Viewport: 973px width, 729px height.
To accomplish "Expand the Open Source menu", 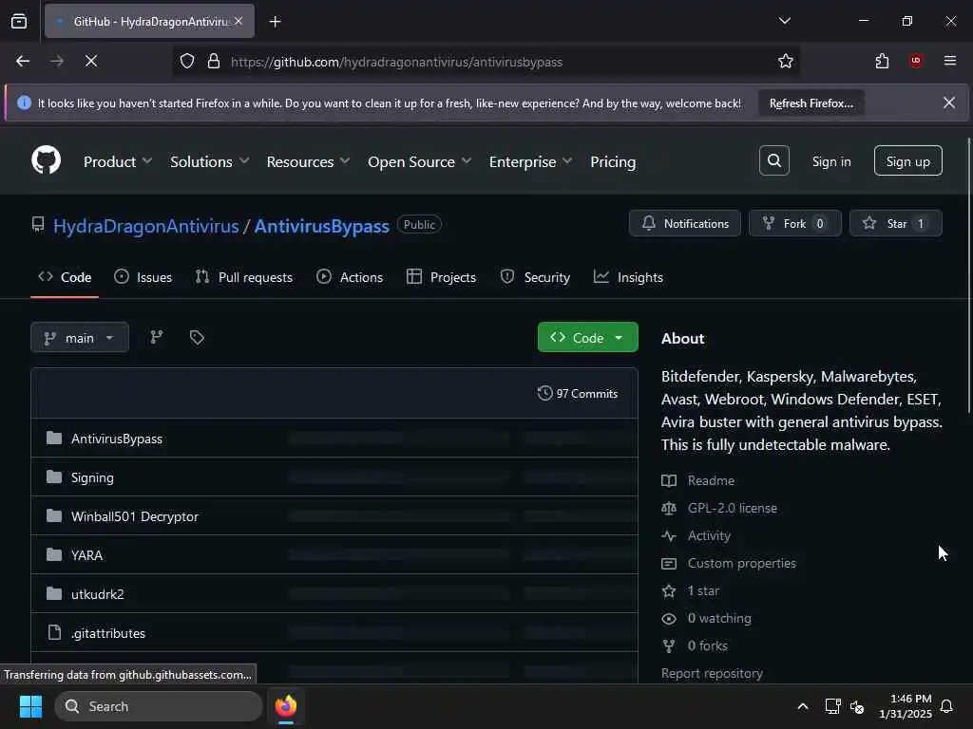I will [x=419, y=161].
